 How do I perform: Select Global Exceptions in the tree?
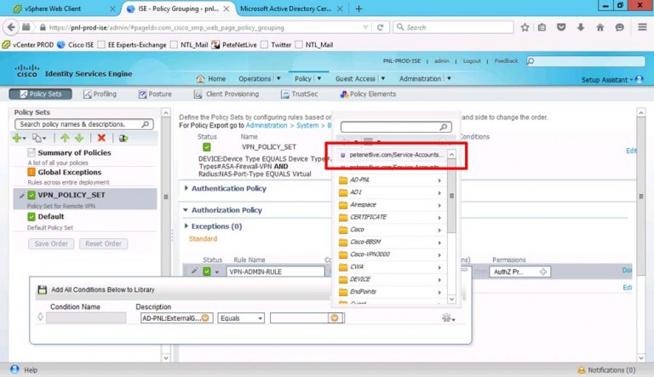pos(69,172)
